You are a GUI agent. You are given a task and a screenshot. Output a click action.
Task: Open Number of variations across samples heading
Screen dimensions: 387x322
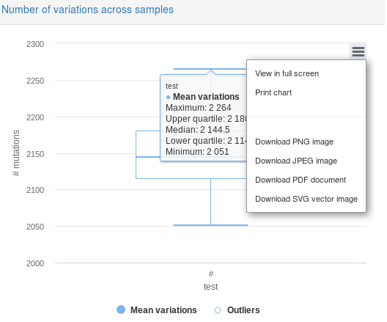coord(87,10)
